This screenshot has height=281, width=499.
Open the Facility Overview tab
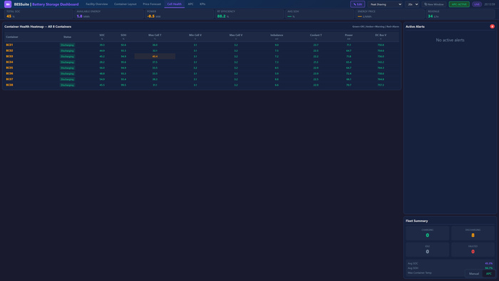pyautogui.click(x=97, y=4)
